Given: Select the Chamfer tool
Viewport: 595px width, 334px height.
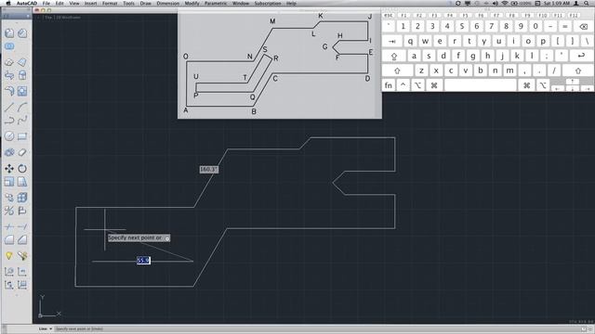Looking at the screenshot, I should pos(22,239).
